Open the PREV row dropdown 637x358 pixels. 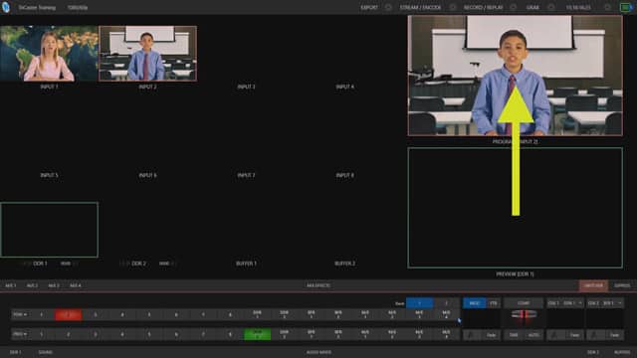click(20, 334)
